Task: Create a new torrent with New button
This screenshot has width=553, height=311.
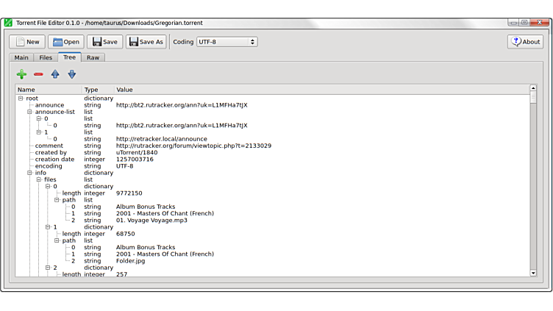Action: 26,42
